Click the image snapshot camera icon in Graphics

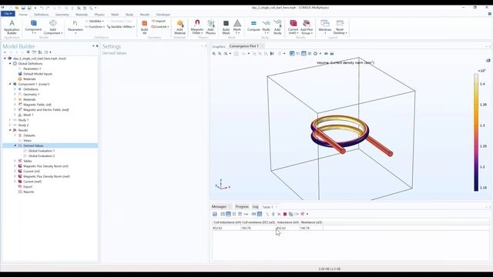[326, 54]
